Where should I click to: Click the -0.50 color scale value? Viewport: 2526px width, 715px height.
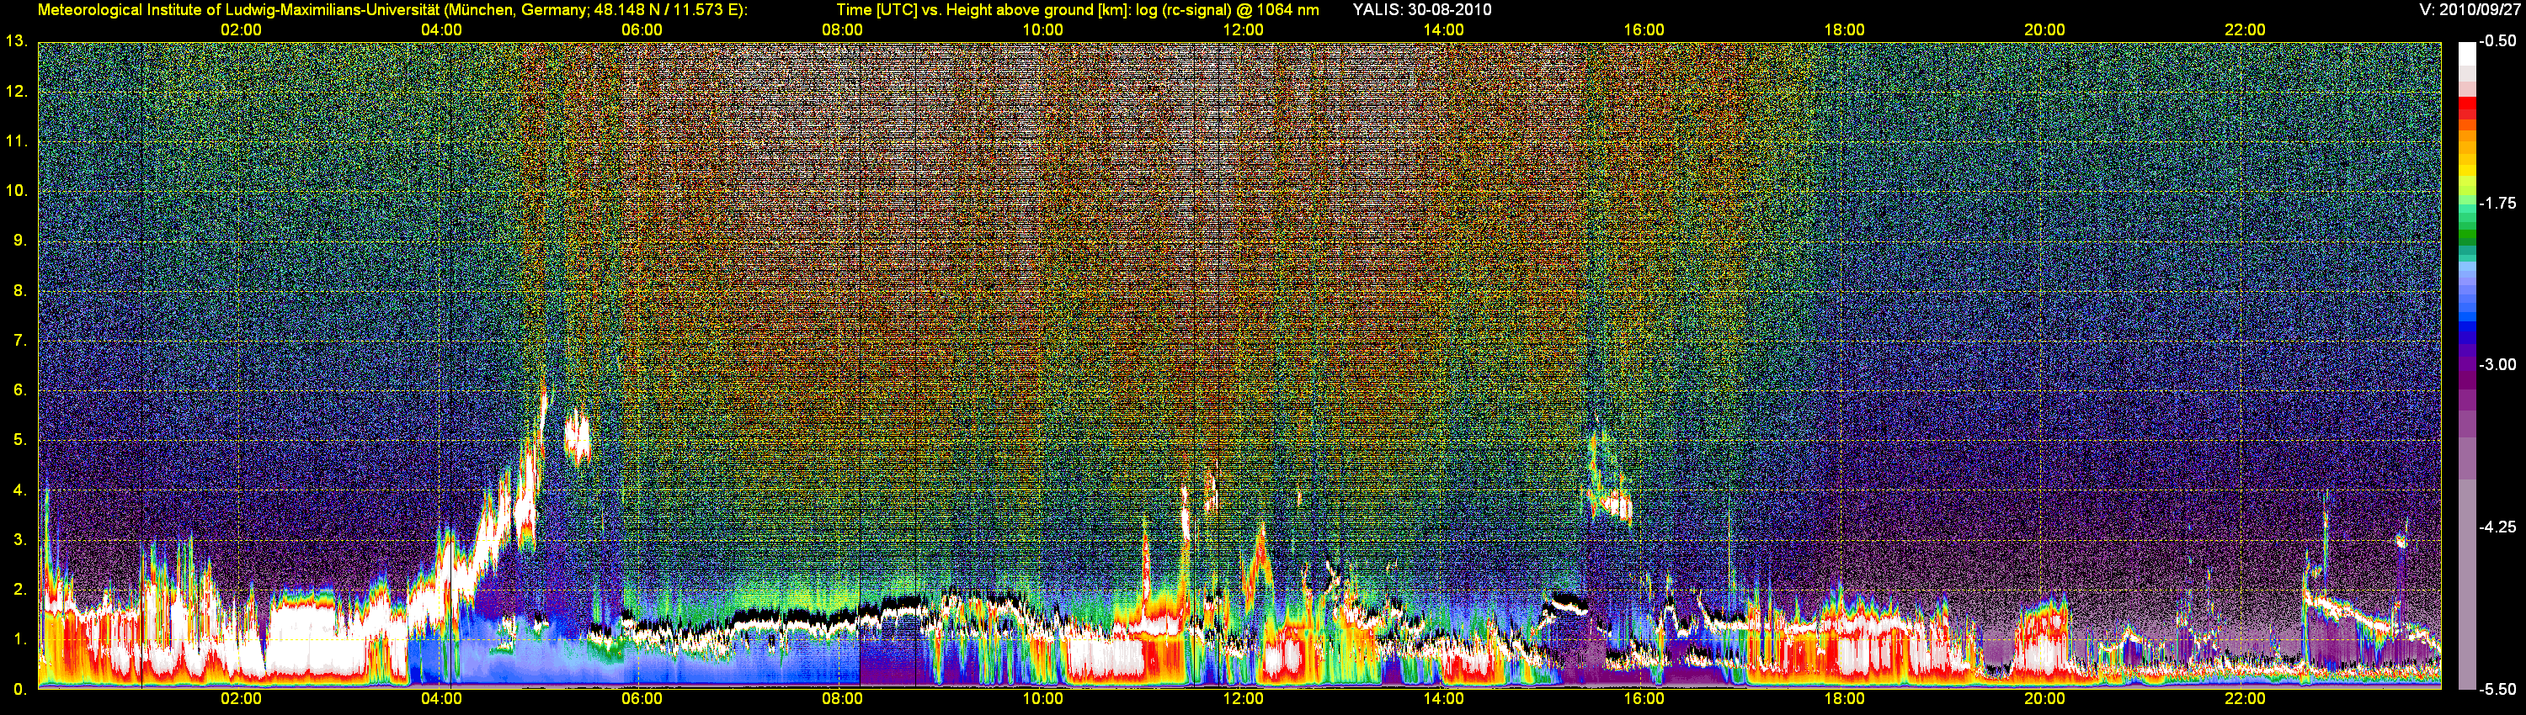click(x=2497, y=41)
